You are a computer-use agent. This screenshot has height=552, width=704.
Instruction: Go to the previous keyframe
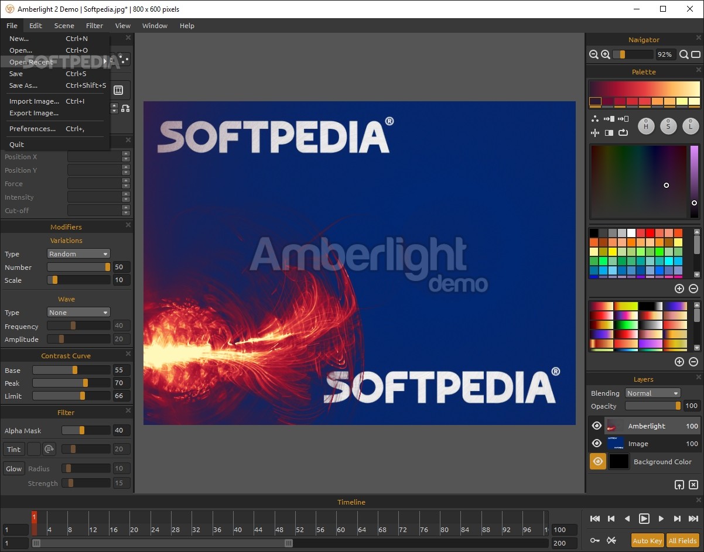(x=611, y=519)
